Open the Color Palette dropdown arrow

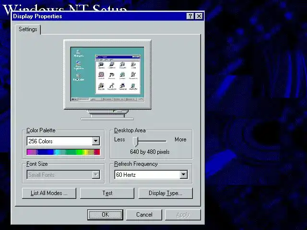click(96, 141)
